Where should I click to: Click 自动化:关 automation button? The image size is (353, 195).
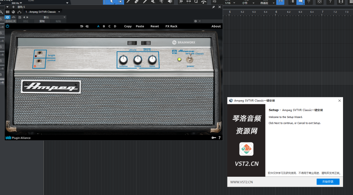11,21
